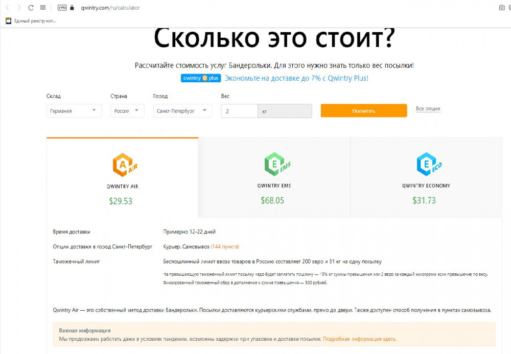This screenshot has width=511, height=354.
Task: View the site security padlock info
Action: tap(72, 8)
